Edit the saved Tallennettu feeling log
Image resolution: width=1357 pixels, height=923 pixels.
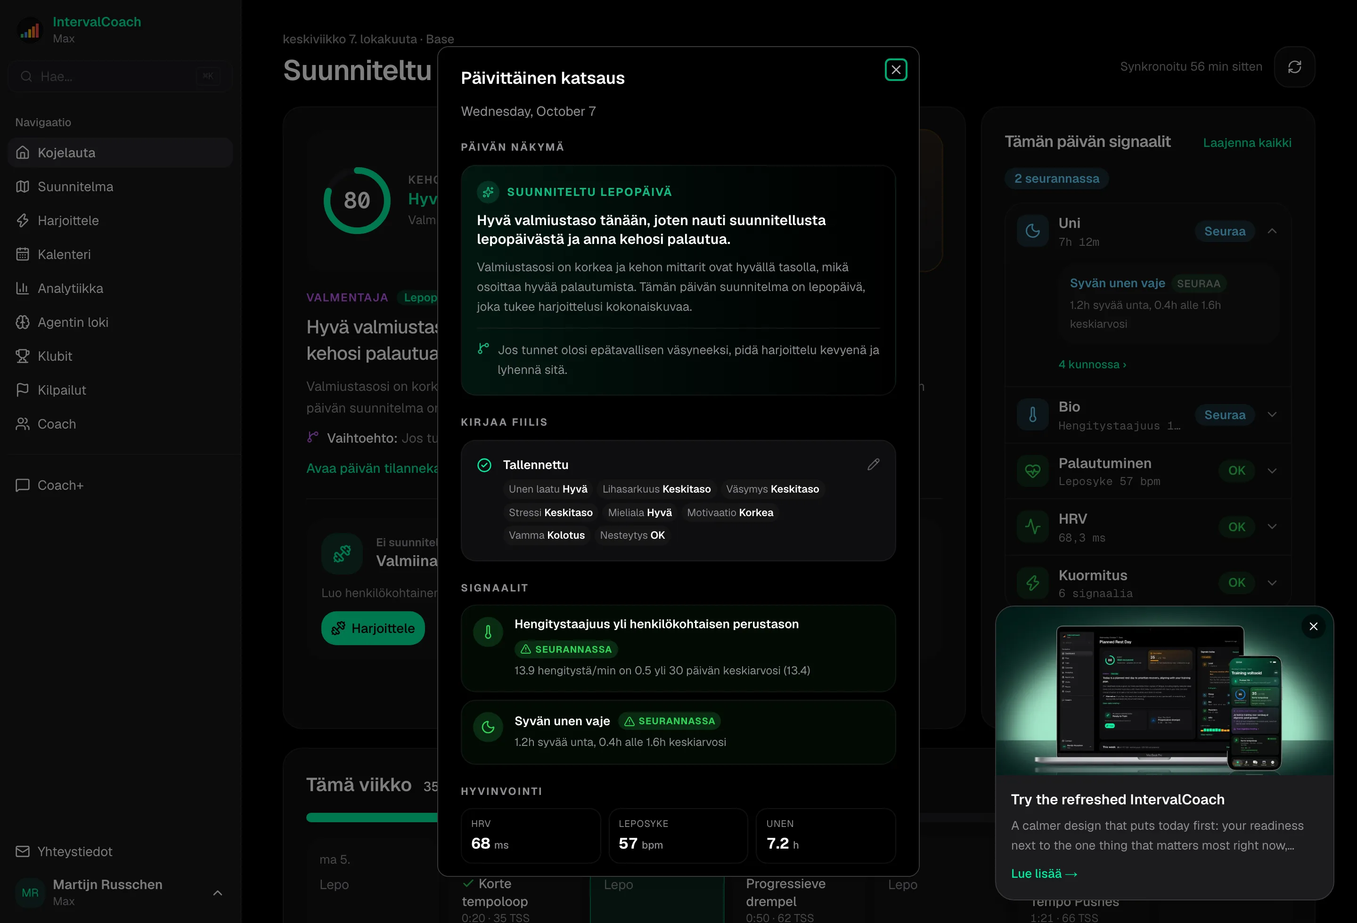click(x=873, y=464)
